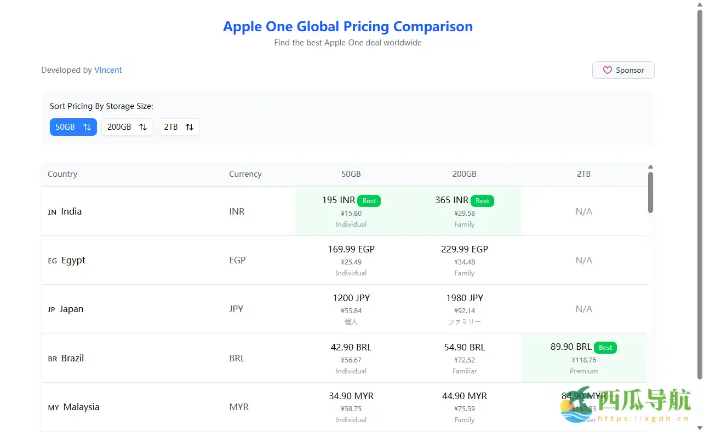
Task: Click the sort arrows icon inside the 2TB button
Action: pos(190,126)
